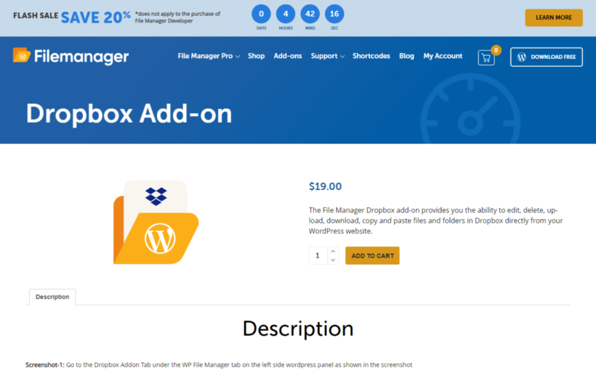Click the cart item count badge
Screen dimensions: 596x378
(496, 50)
